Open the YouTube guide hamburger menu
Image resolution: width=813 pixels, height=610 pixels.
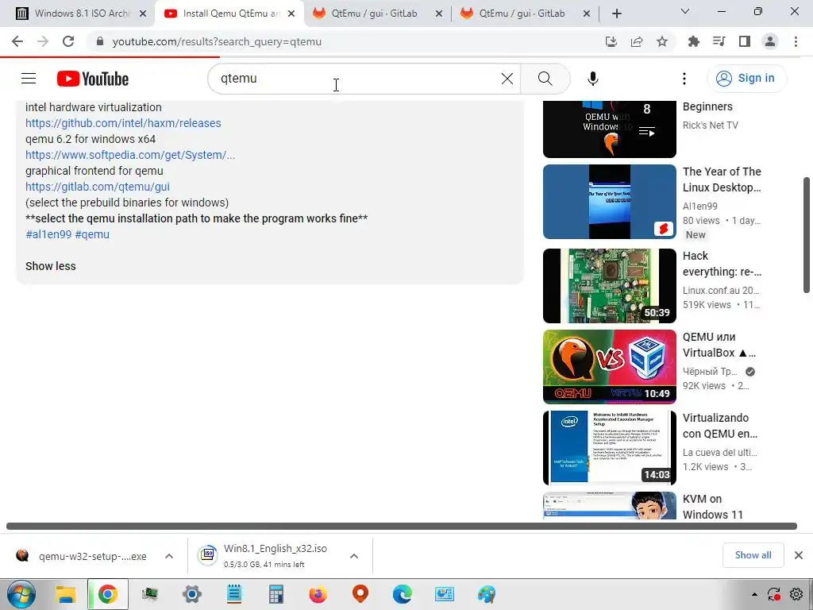(x=29, y=79)
